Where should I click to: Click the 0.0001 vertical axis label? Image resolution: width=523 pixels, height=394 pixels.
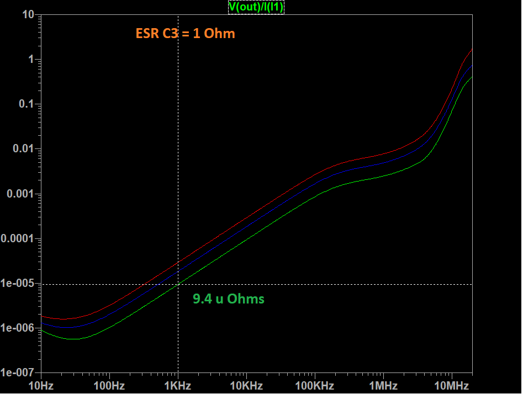click(17, 239)
